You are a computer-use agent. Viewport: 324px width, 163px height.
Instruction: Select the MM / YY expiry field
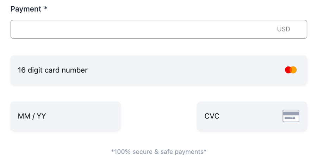coord(66,116)
